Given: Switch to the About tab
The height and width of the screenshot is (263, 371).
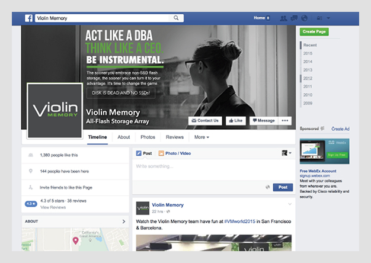Looking at the screenshot, I should [x=124, y=137].
